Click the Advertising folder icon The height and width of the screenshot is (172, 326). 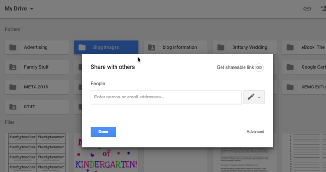[x=12, y=47]
